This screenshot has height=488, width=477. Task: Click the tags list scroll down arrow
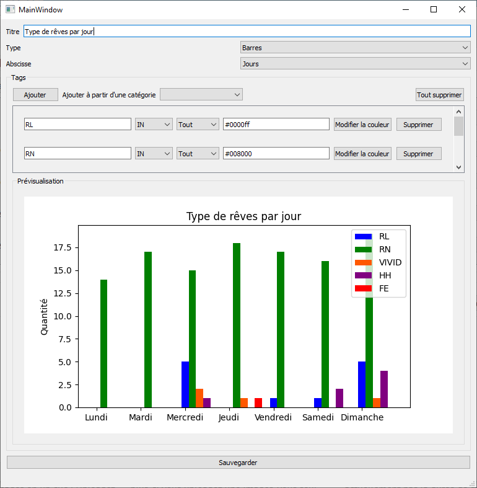click(458, 167)
